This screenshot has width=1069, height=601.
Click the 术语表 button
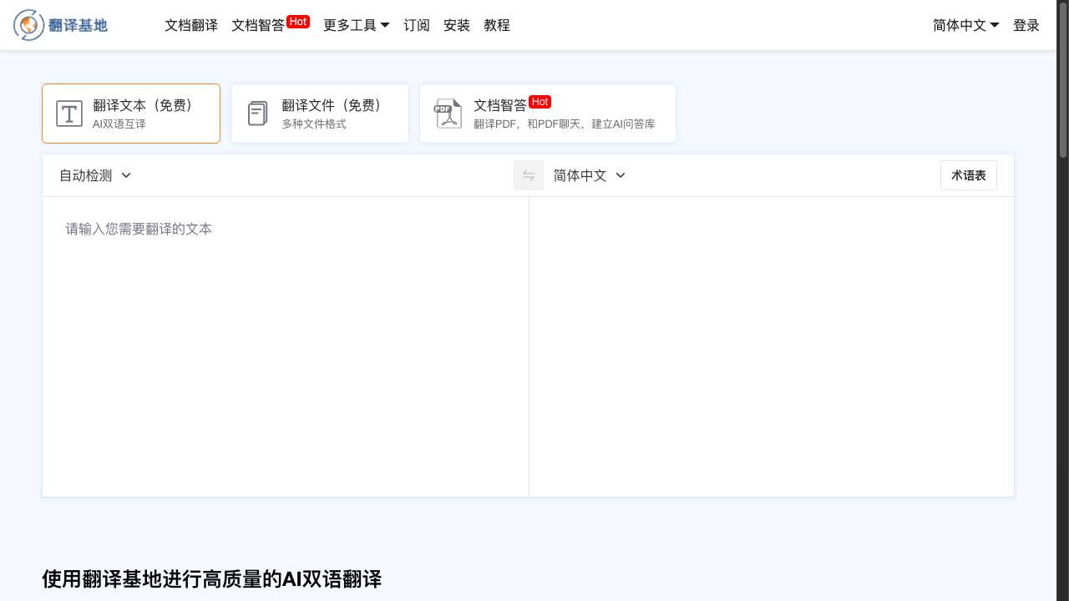[x=969, y=175]
